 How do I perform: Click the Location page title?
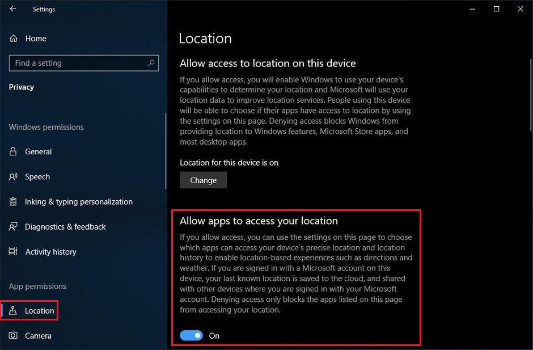(x=205, y=39)
